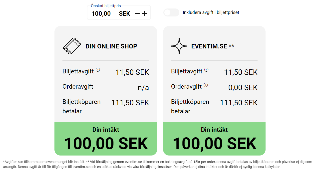Viewport: 316px width, 170px height.
Task: Open info icon for Eventim.se Biljettavgift
Action: point(206,70)
